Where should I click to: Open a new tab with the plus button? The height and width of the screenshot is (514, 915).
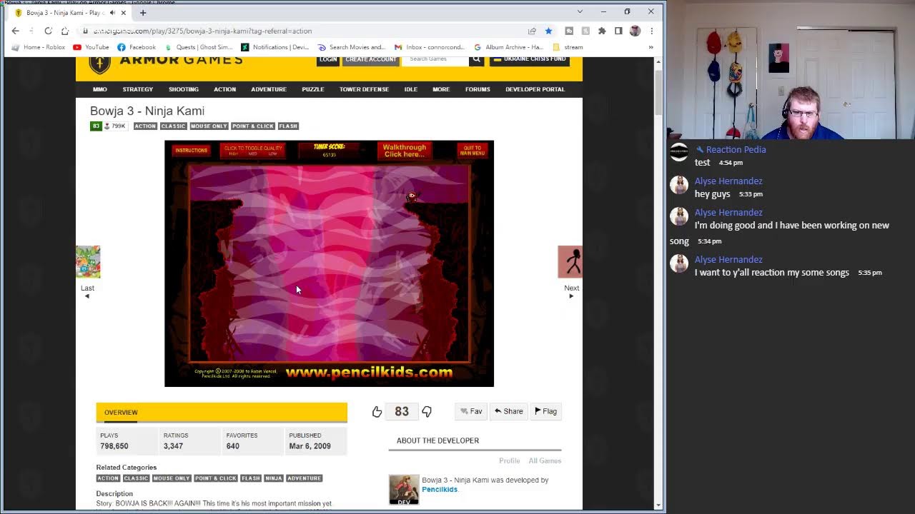143,13
